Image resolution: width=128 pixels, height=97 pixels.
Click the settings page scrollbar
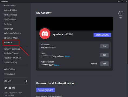[127, 33]
